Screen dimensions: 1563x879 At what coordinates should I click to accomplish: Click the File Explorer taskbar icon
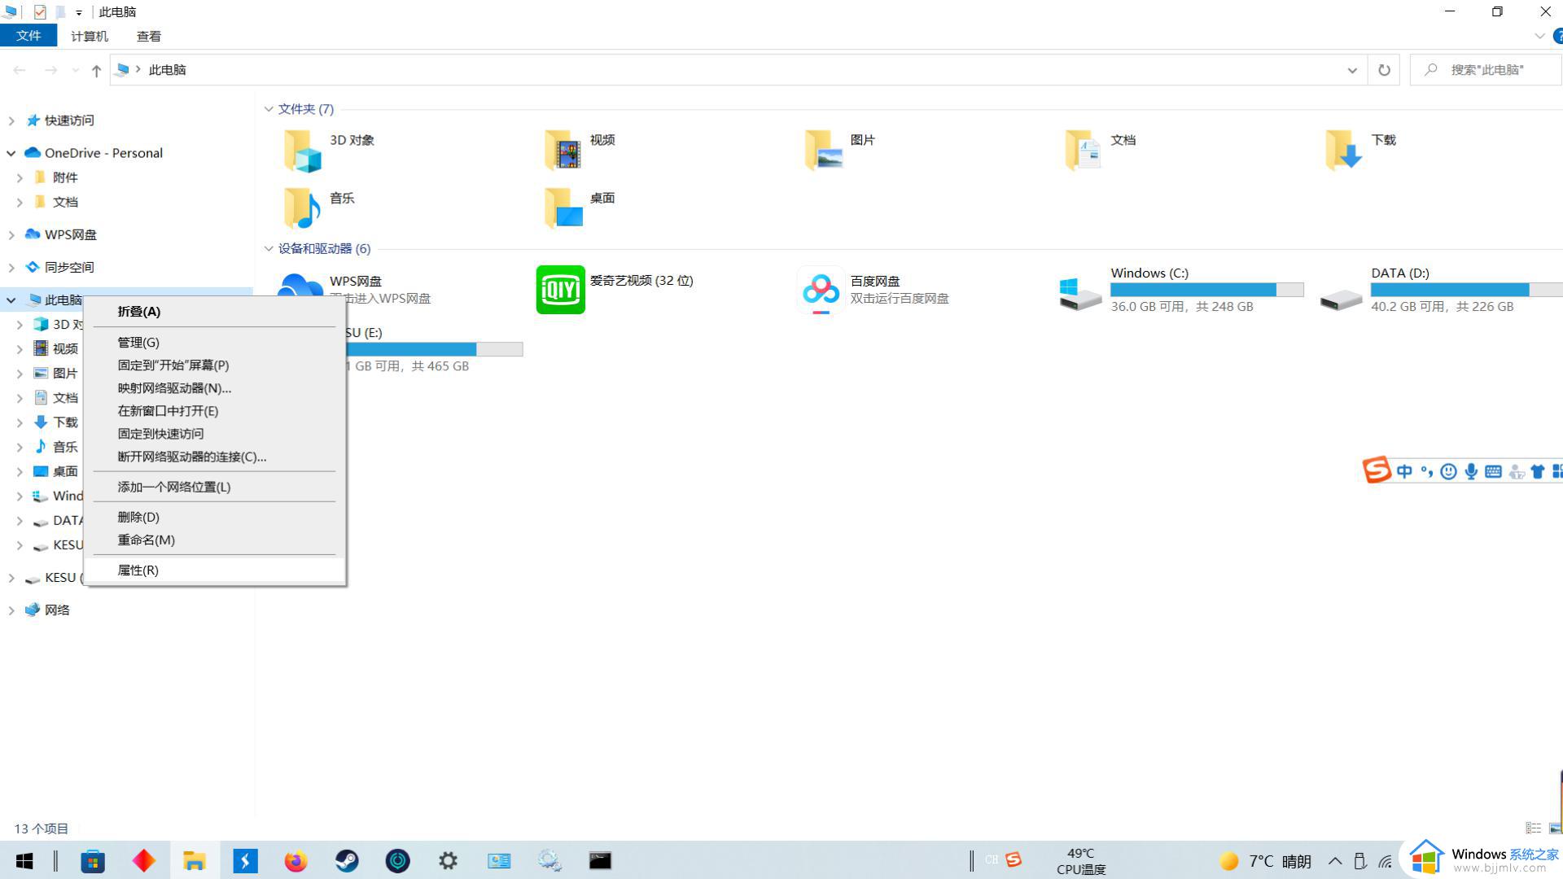pos(194,860)
